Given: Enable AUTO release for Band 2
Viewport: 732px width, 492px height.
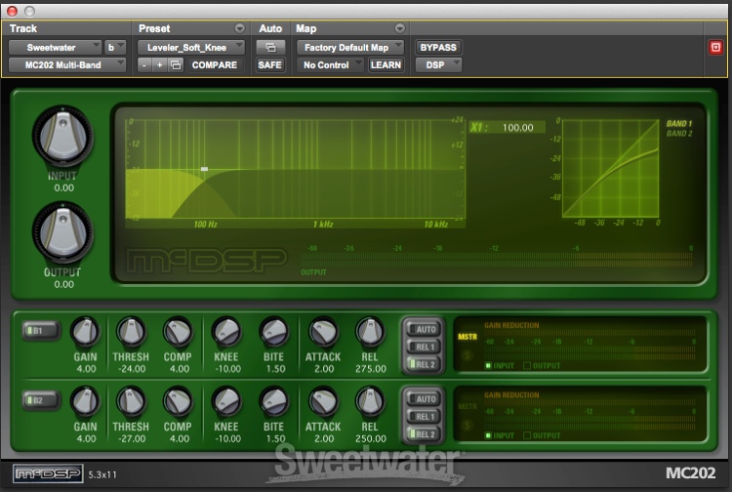Looking at the screenshot, I should [x=424, y=399].
